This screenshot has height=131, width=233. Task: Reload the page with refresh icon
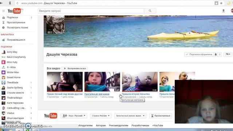(x=17, y=3)
